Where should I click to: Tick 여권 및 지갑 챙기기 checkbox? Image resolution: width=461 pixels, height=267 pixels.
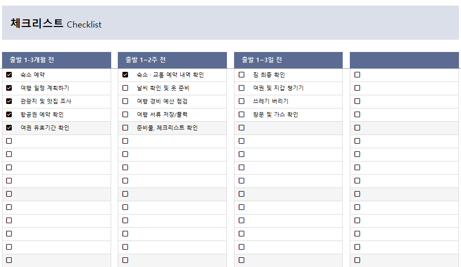[241, 88]
